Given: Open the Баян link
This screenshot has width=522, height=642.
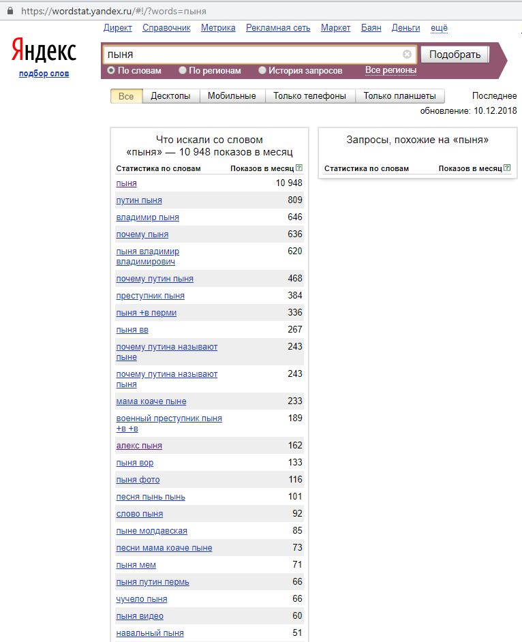Looking at the screenshot, I should point(371,28).
